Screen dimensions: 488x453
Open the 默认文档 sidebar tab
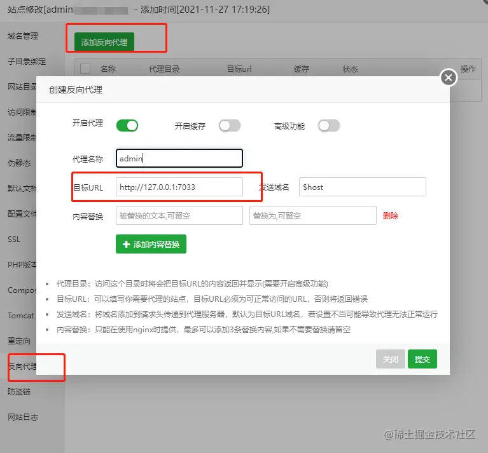click(x=22, y=188)
